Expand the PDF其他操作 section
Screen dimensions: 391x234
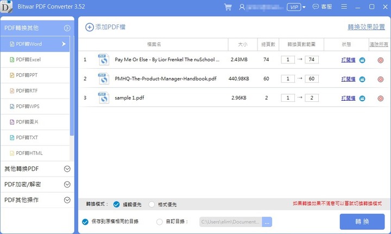click(x=37, y=200)
